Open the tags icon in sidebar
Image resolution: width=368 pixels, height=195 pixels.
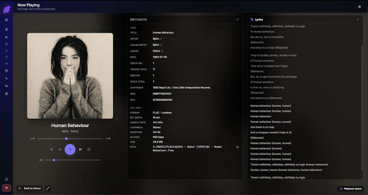6,86
